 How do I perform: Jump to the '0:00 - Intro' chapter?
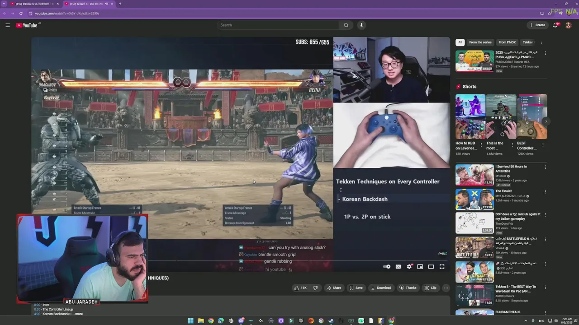point(42,305)
